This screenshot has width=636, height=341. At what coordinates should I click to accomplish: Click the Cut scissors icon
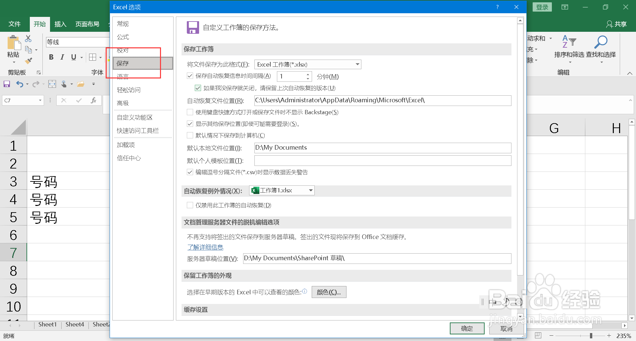28,39
